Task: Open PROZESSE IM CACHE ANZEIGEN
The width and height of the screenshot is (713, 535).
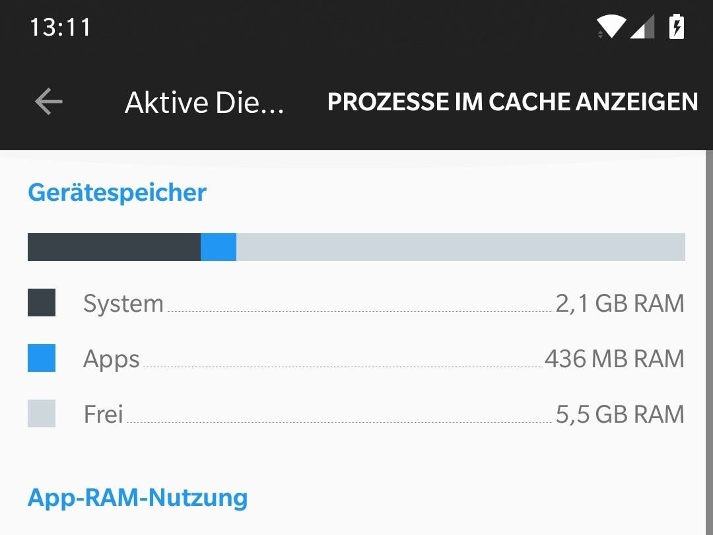Action: tap(512, 102)
